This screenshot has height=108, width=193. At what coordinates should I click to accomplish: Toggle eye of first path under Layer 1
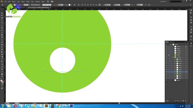click(x=166, y=47)
